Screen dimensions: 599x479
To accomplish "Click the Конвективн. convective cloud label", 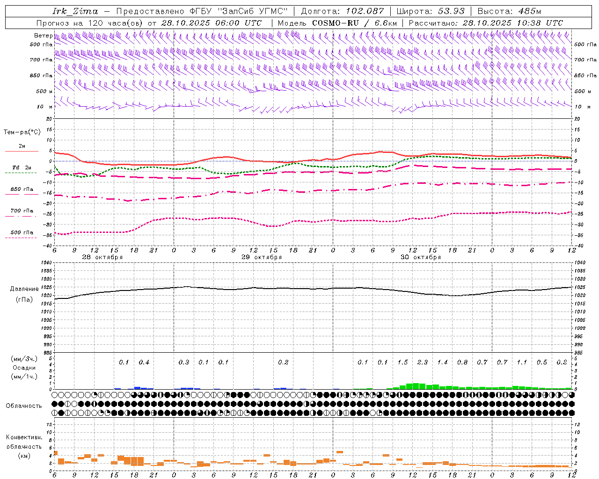I will (x=24, y=437).
